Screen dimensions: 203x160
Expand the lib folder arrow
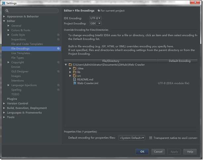tap(70, 72)
